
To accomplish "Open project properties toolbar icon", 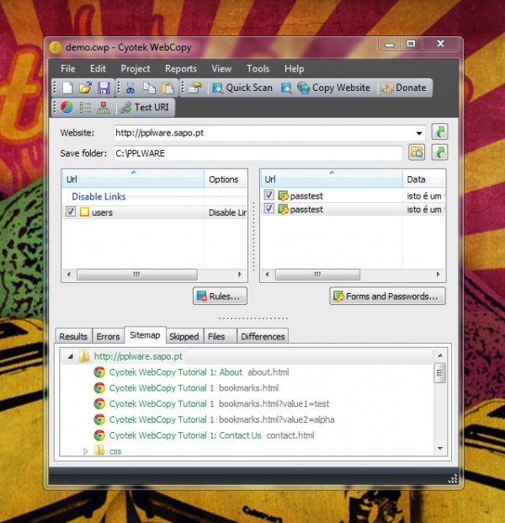I will pos(195,88).
